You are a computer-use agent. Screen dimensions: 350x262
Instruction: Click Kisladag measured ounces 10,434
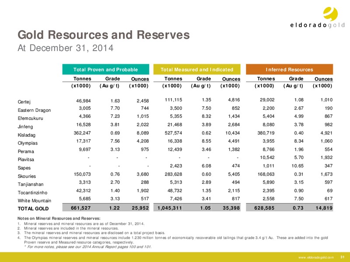point(233,133)
